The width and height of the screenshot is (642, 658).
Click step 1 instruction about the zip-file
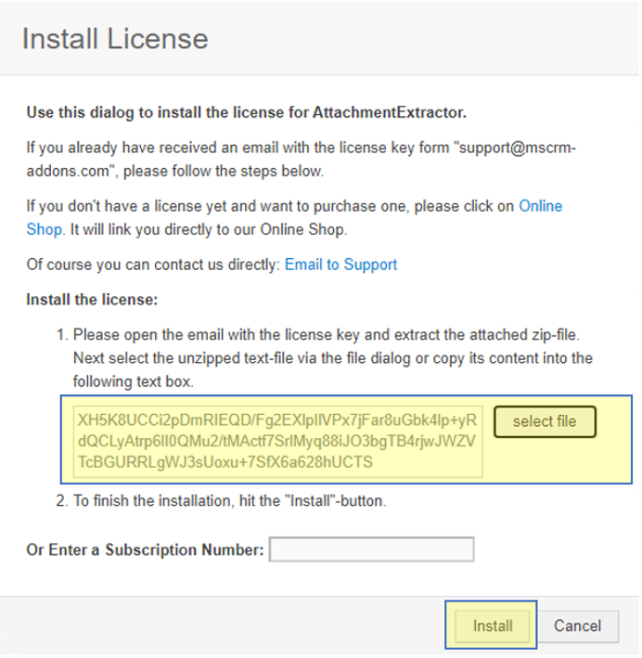point(333,358)
